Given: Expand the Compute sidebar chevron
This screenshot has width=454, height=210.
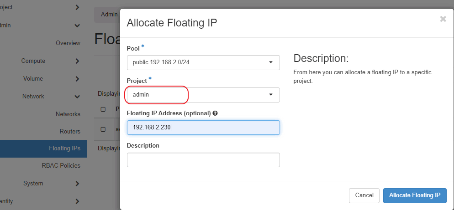Looking at the screenshot, I should (x=77, y=61).
